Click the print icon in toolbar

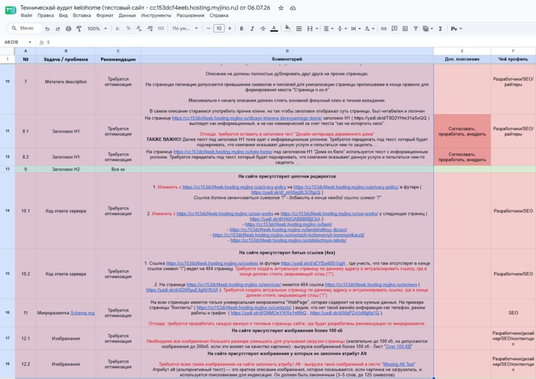(x=69, y=29)
